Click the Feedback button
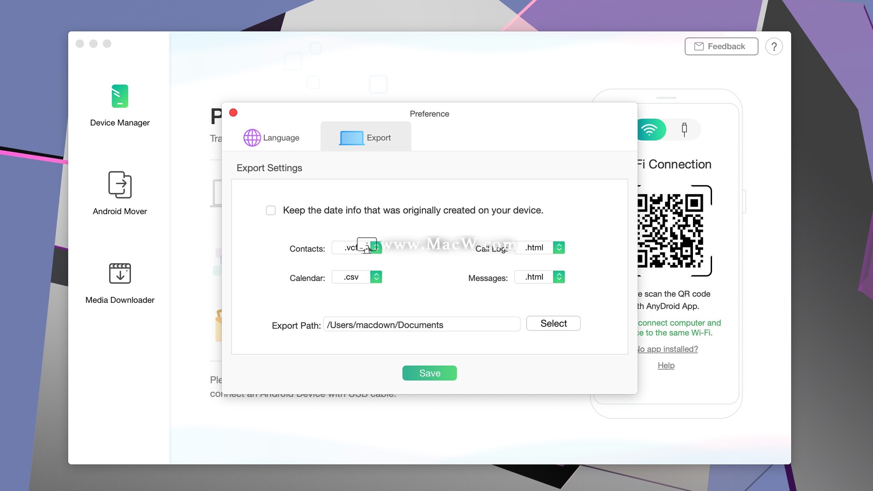This screenshot has width=873, height=491. click(721, 46)
